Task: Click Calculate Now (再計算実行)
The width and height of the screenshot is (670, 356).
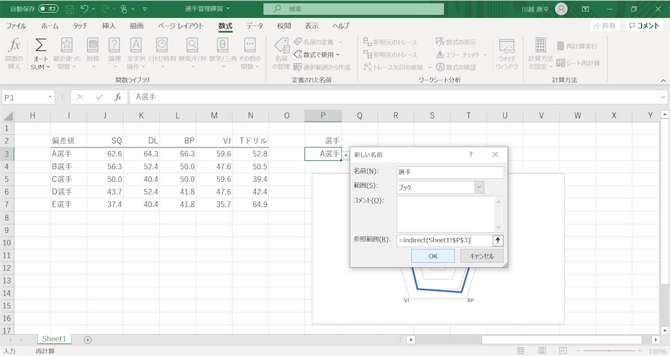Action: [x=577, y=46]
